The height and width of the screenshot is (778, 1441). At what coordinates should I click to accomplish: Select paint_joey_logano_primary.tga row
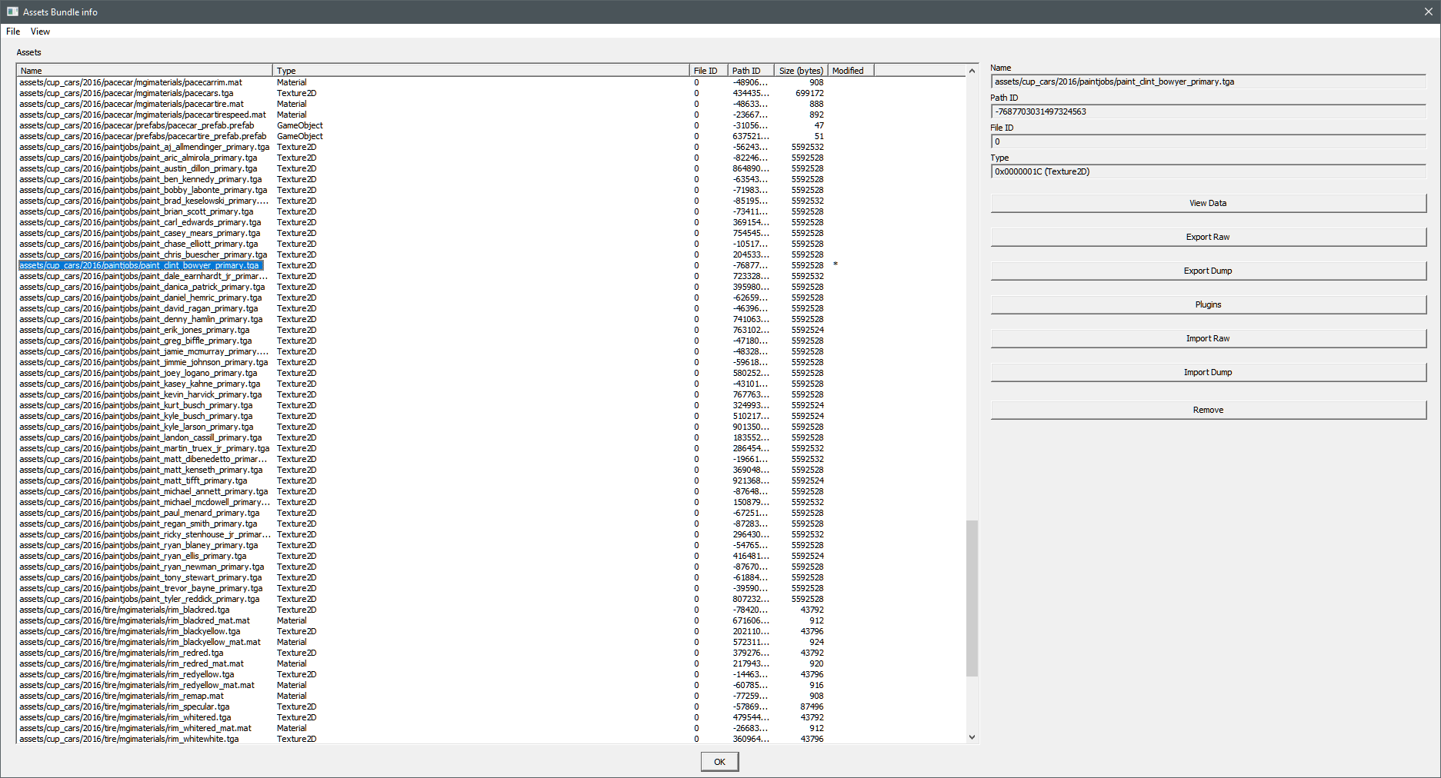[x=491, y=373]
